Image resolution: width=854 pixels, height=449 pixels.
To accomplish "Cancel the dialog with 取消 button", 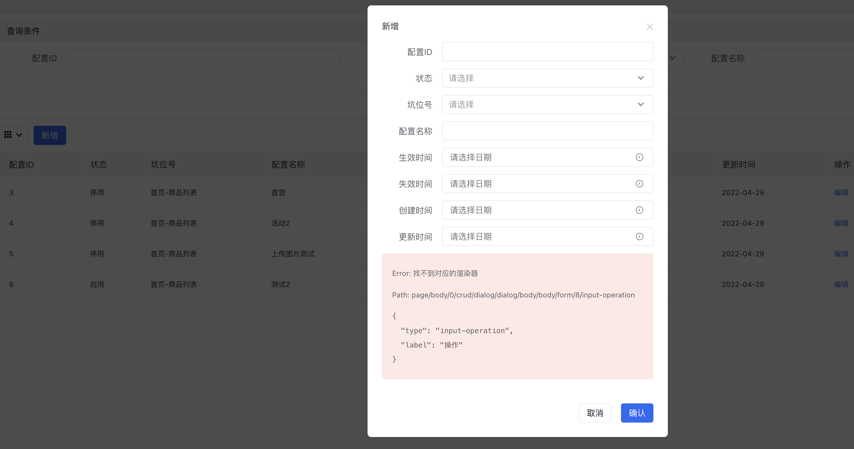I will tap(595, 413).
